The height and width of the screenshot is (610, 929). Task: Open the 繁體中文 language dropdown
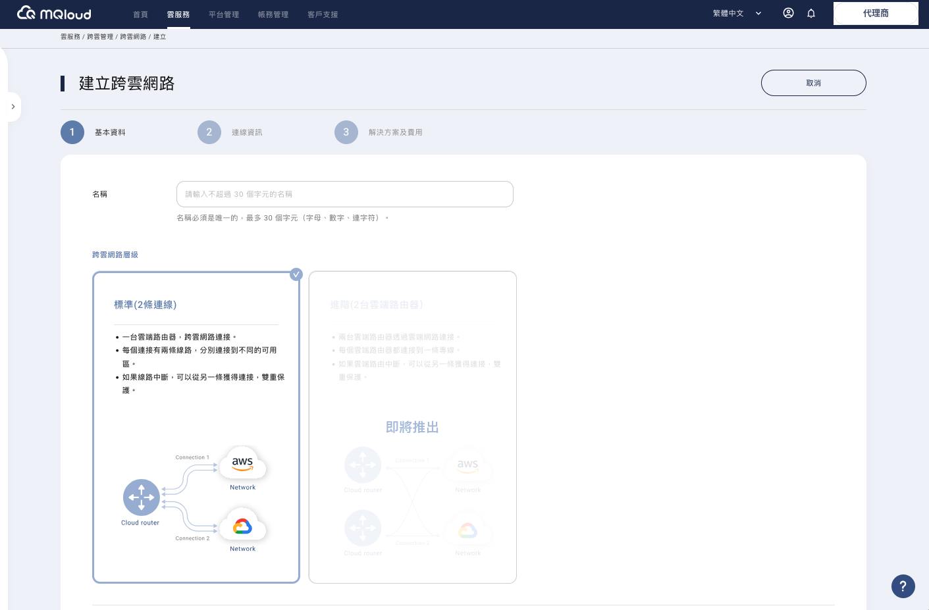tap(737, 13)
